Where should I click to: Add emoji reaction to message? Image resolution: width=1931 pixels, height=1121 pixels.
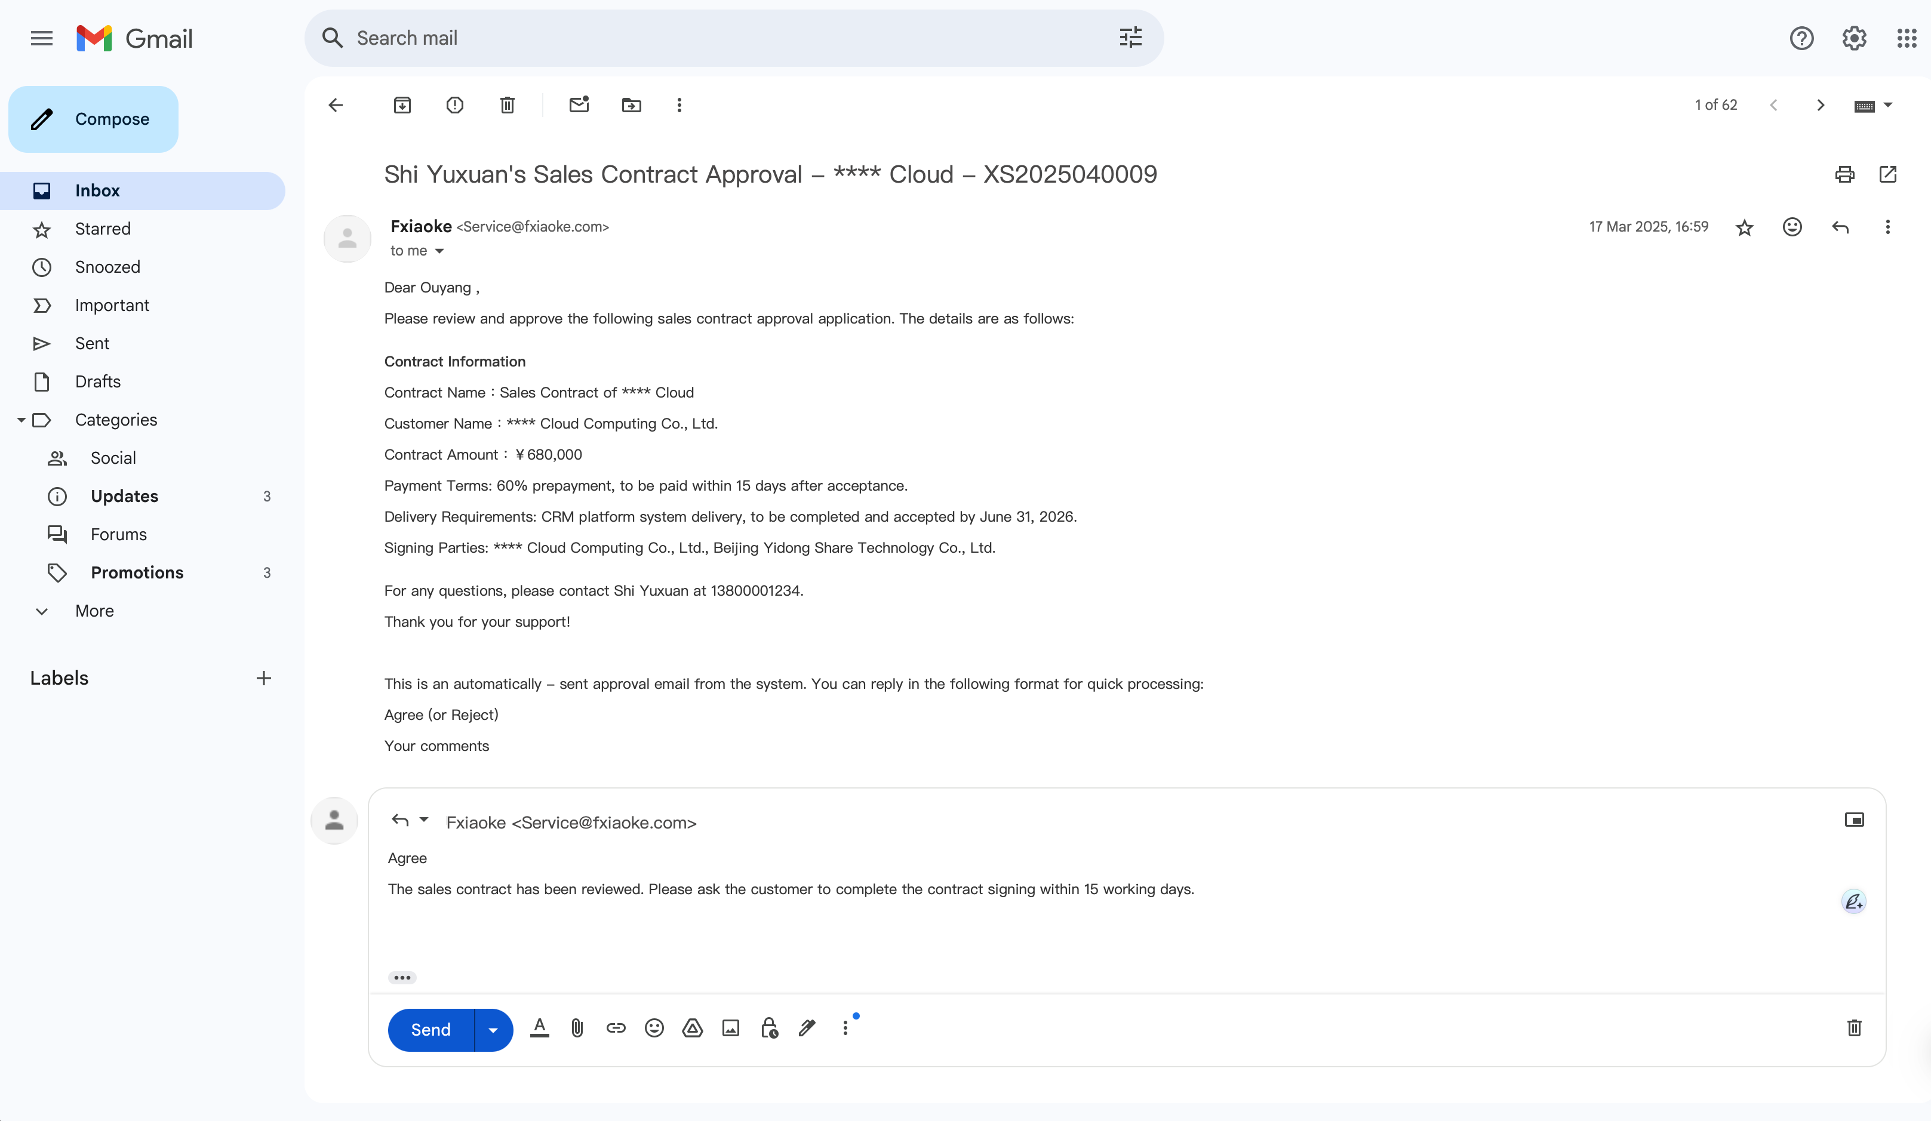click(x=1792, y=227)
